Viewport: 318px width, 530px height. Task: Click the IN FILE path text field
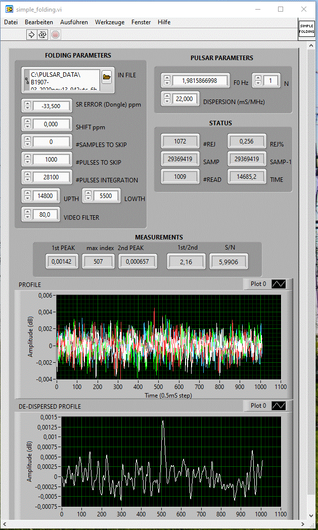tap(64, 80)
